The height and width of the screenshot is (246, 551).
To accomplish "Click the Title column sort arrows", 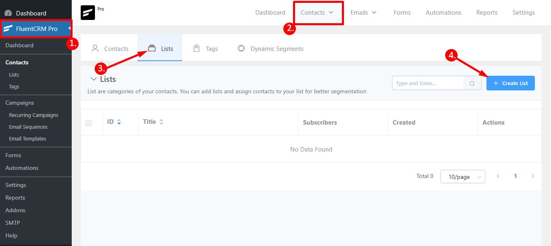I will coord(161,122).
